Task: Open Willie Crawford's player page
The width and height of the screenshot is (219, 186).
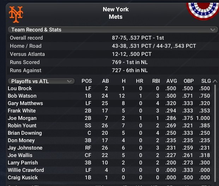Action: [x=26, y=170]
